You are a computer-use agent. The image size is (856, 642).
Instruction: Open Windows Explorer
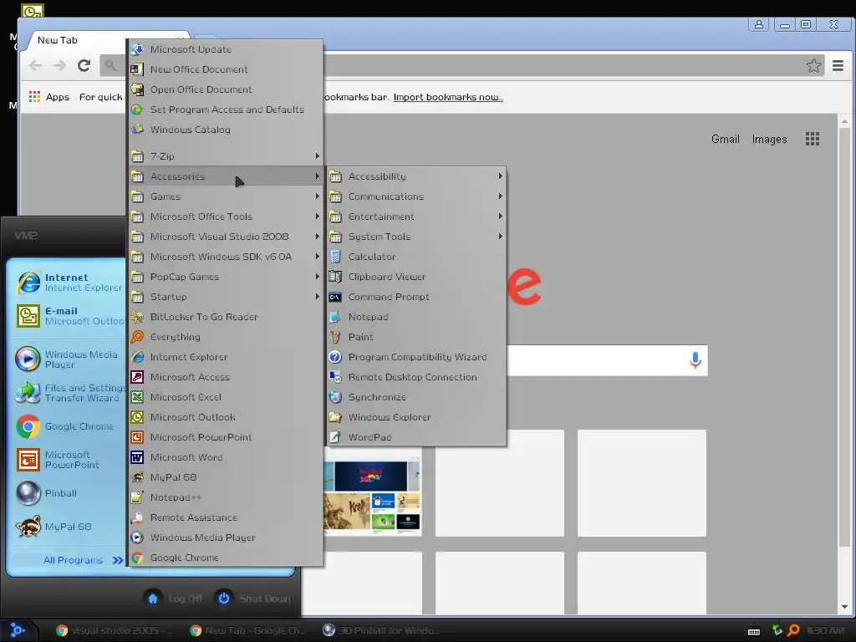pos(416,417)
